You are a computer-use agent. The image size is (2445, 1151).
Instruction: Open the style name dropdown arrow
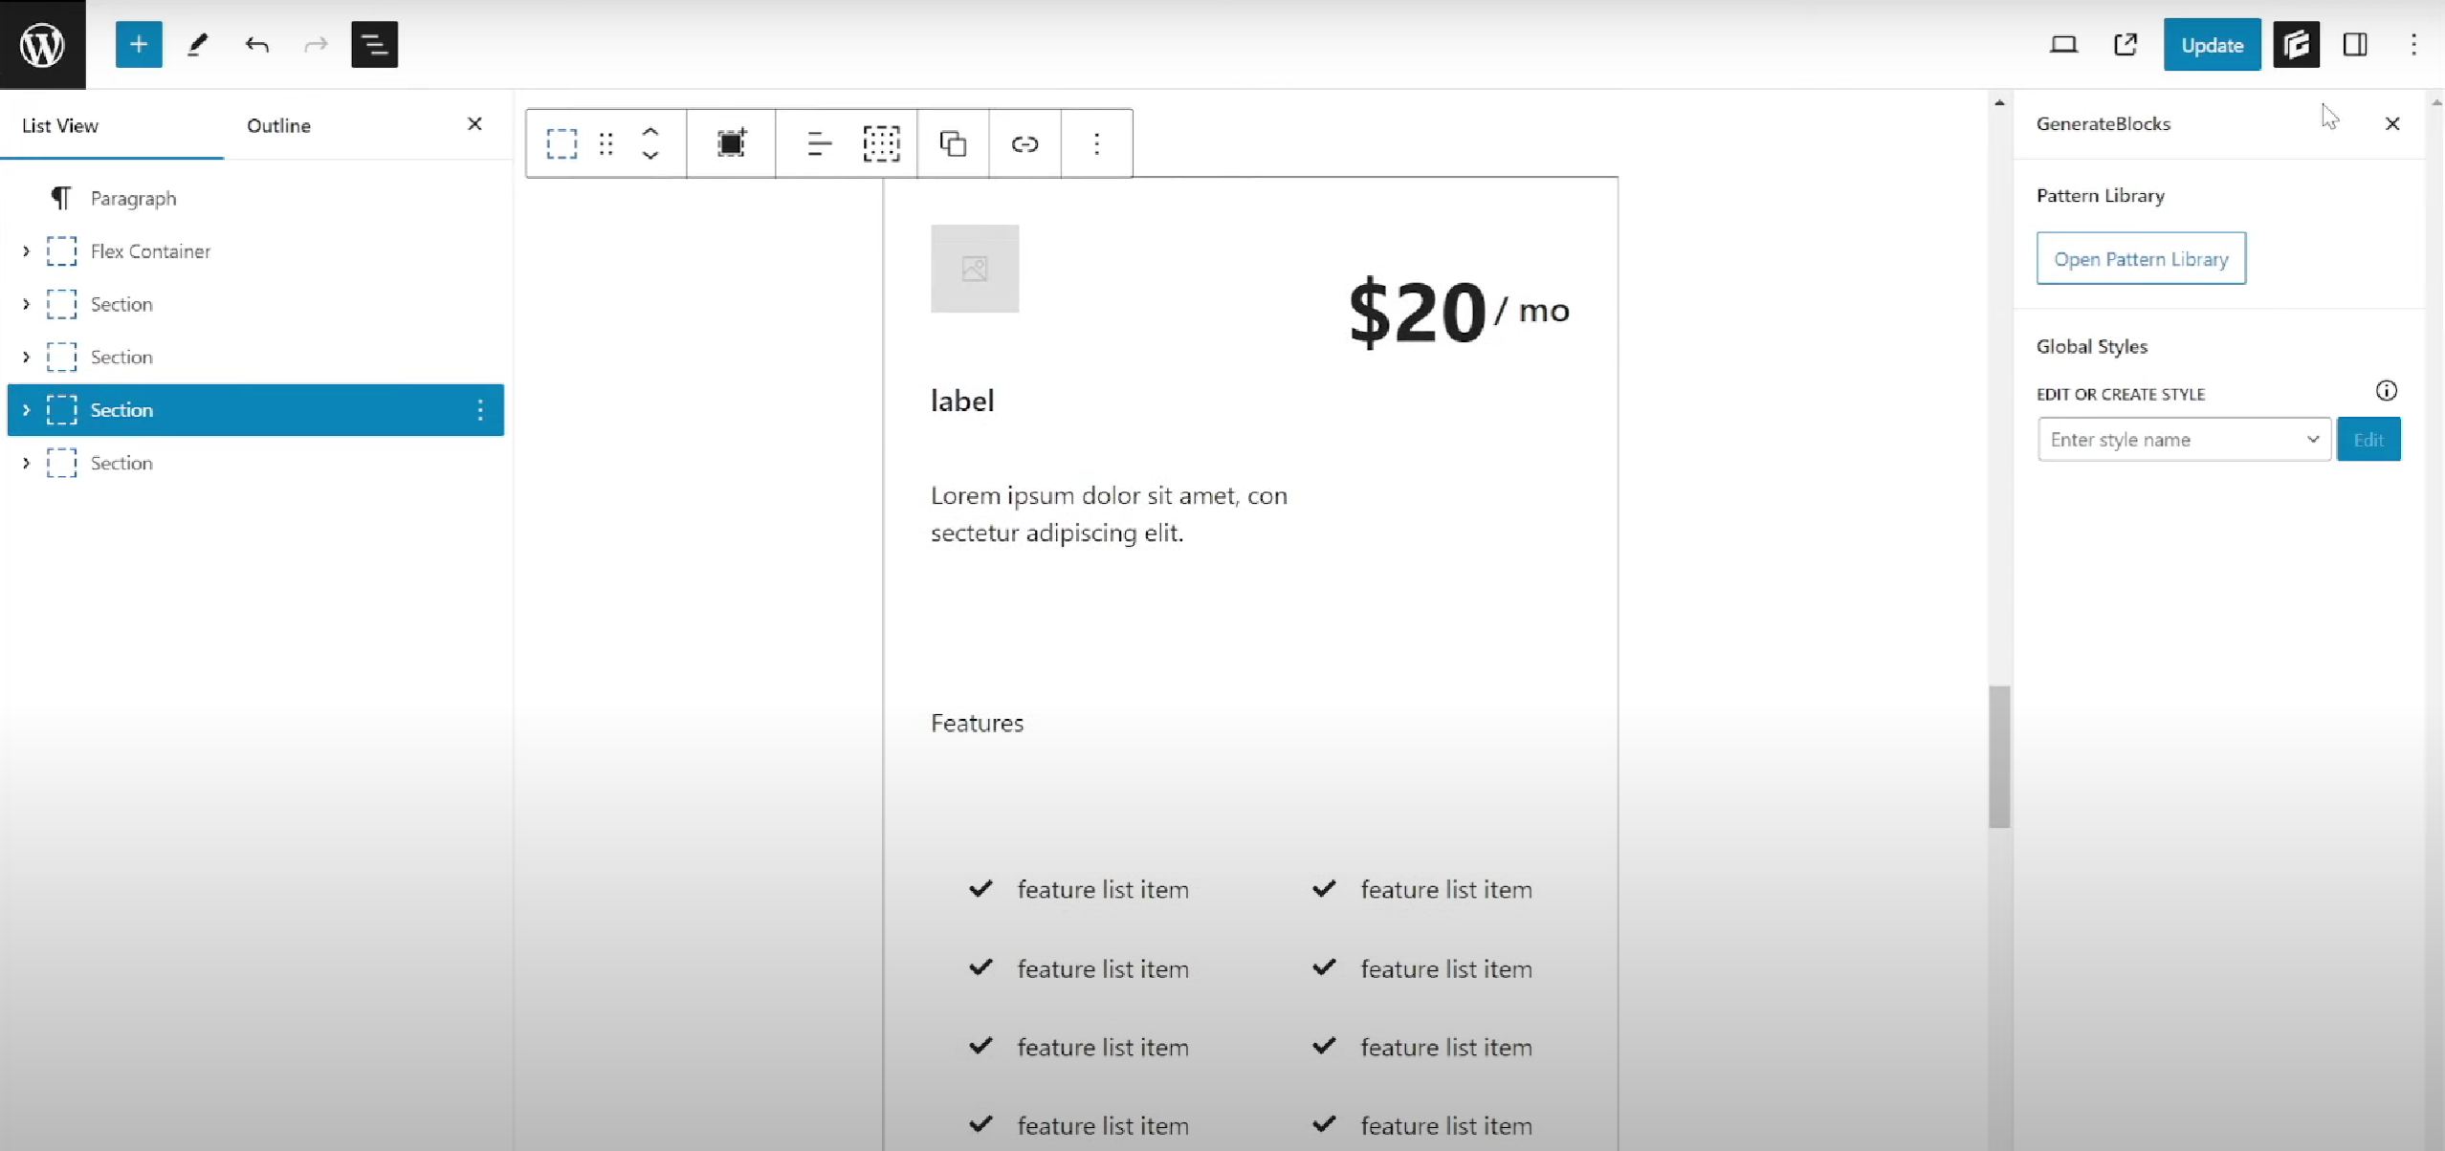point(2312,440)
